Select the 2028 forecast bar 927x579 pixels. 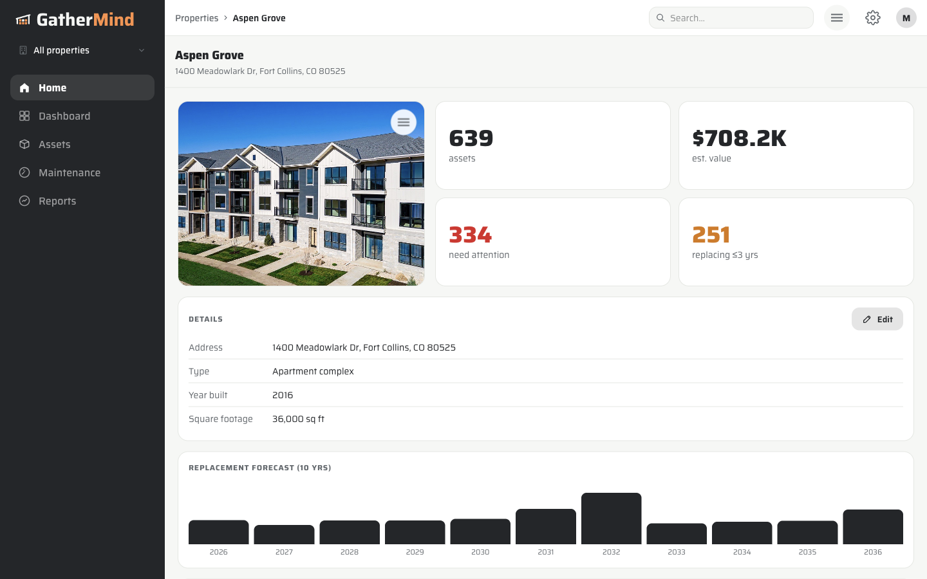tap(350, 532)
